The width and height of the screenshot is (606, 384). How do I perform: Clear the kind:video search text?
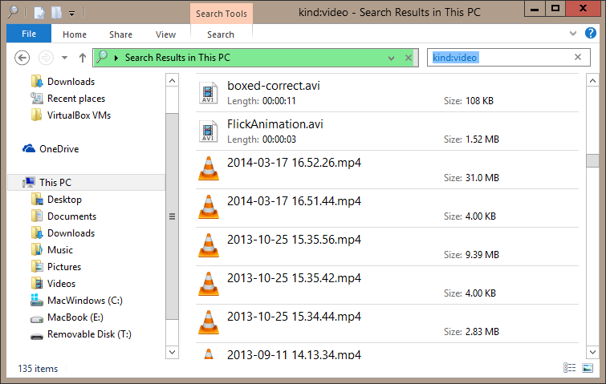point(578,57)
